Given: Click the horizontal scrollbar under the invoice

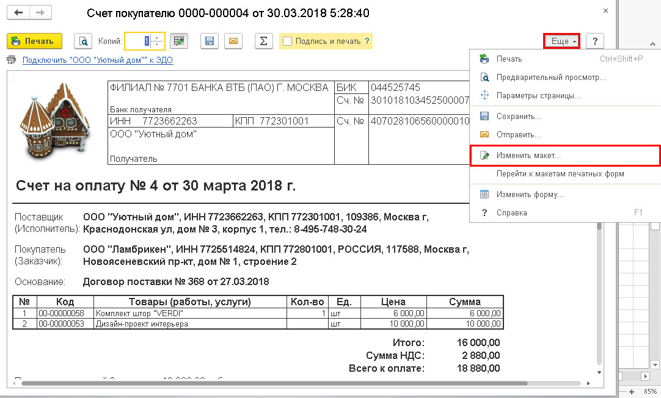Looking at the screenshot, I should pos(274,383).
